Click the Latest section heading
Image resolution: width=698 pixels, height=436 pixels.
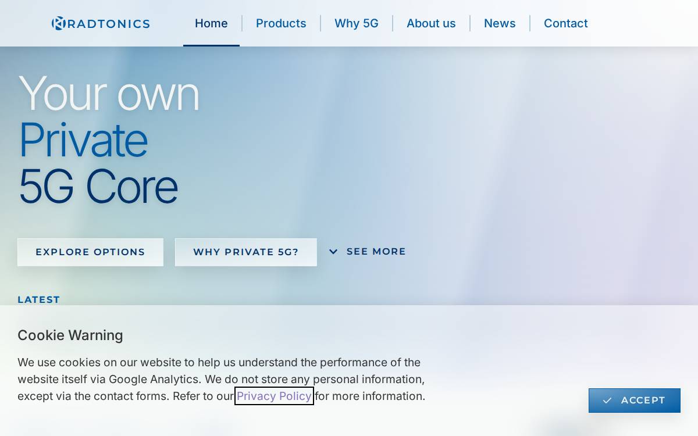point(39,299)
